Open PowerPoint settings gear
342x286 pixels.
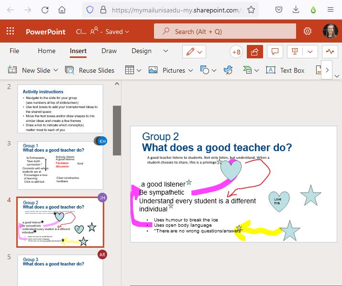tap(308, 32)
